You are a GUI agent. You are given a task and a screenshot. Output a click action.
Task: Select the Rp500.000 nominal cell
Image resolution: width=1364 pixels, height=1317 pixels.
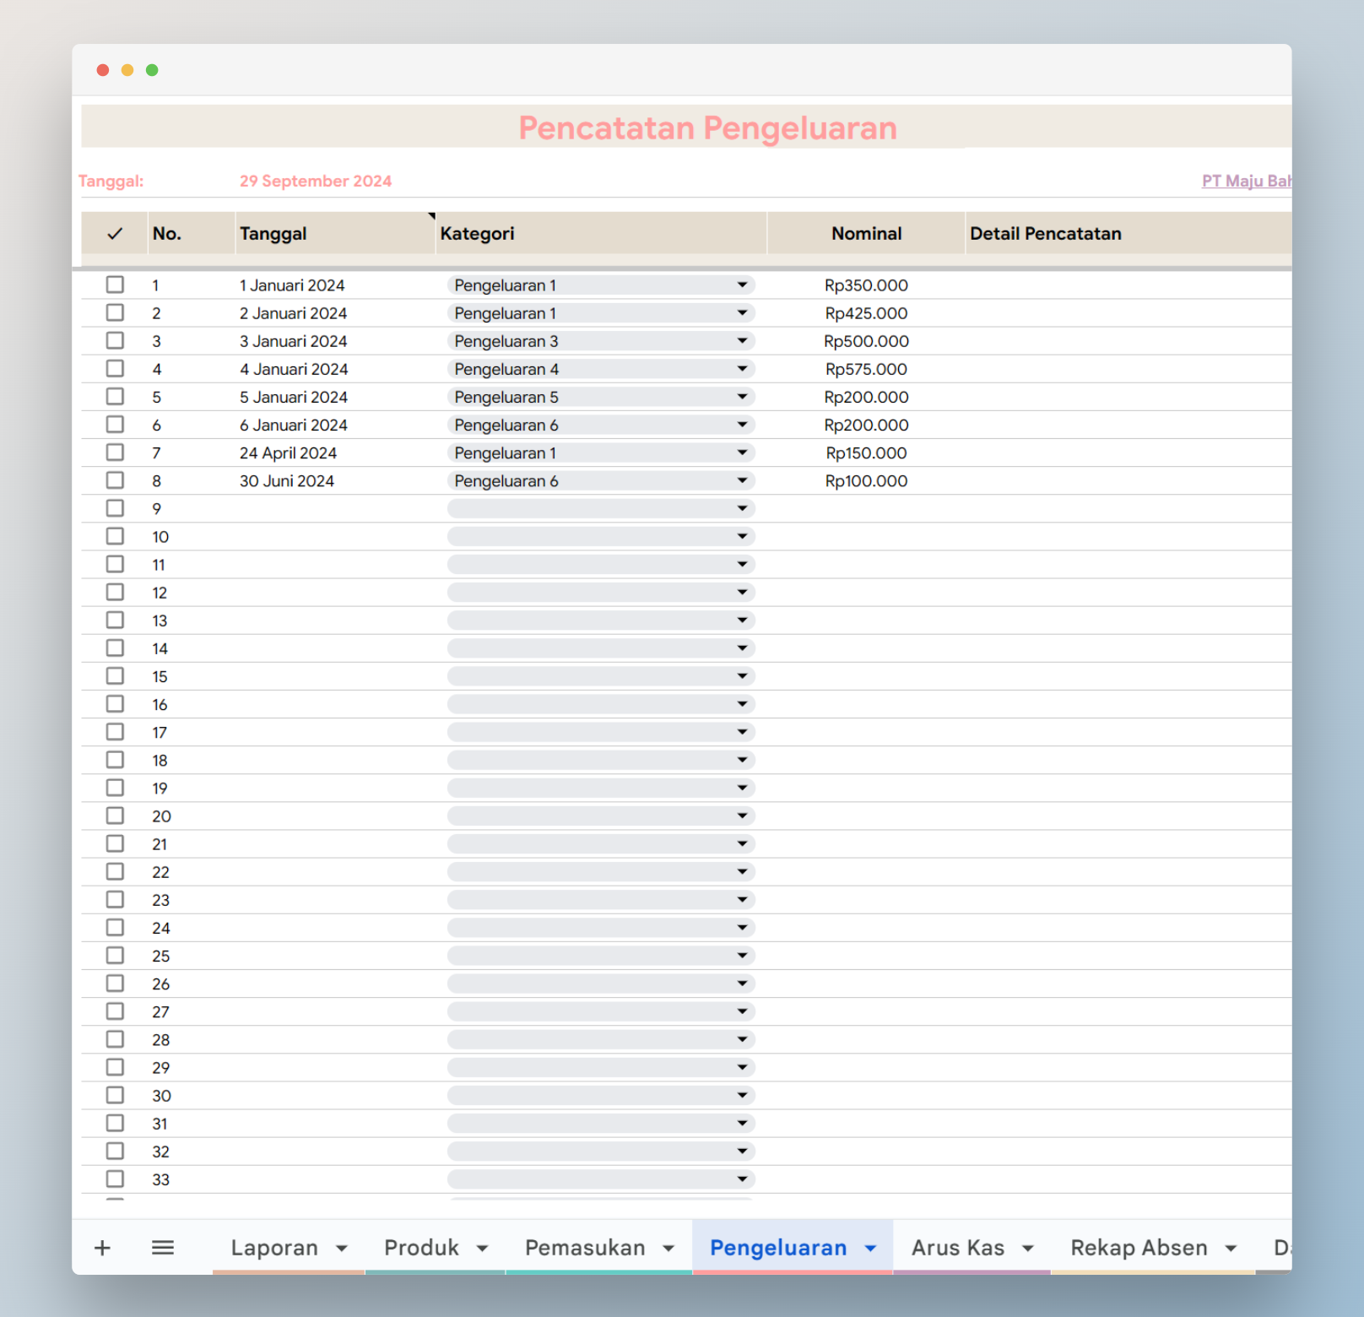tap(866, 341)
